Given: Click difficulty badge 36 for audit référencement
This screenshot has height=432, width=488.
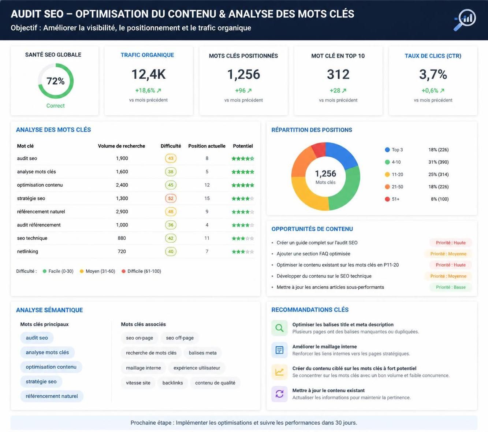Looking at the screenshot, I should click(x=171, y=225).
